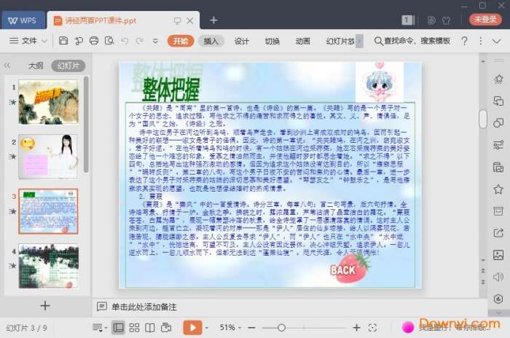Click the next slide double arrow
Viewport: 510px width, 338px height.
point(483,282)
